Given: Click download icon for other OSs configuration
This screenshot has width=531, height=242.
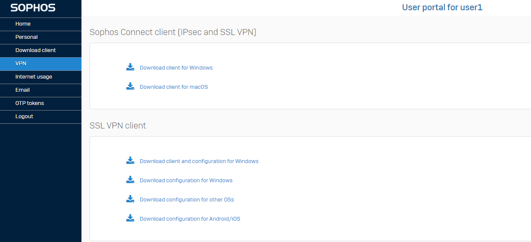Looking at the screenshot, I should 131,199.
